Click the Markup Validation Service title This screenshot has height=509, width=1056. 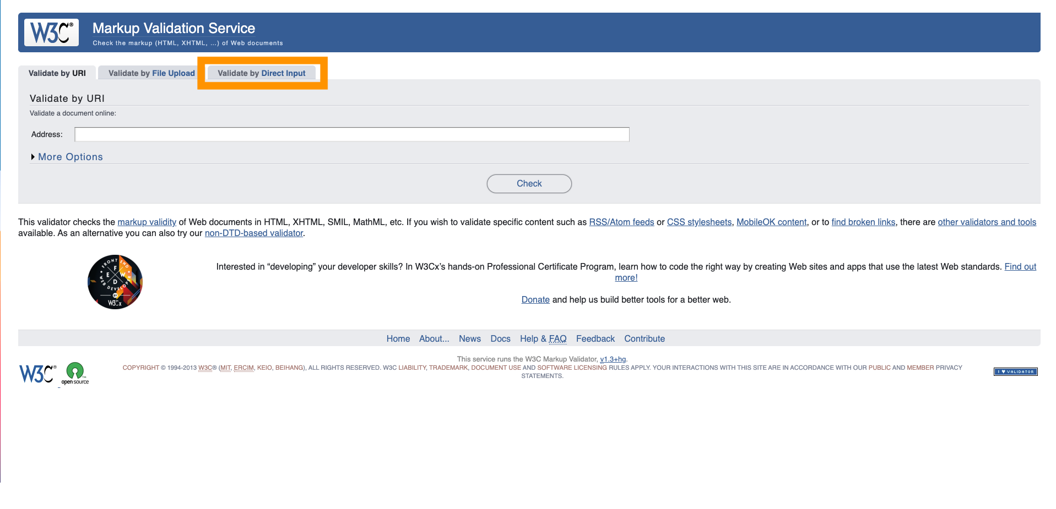tap(174, 28)
